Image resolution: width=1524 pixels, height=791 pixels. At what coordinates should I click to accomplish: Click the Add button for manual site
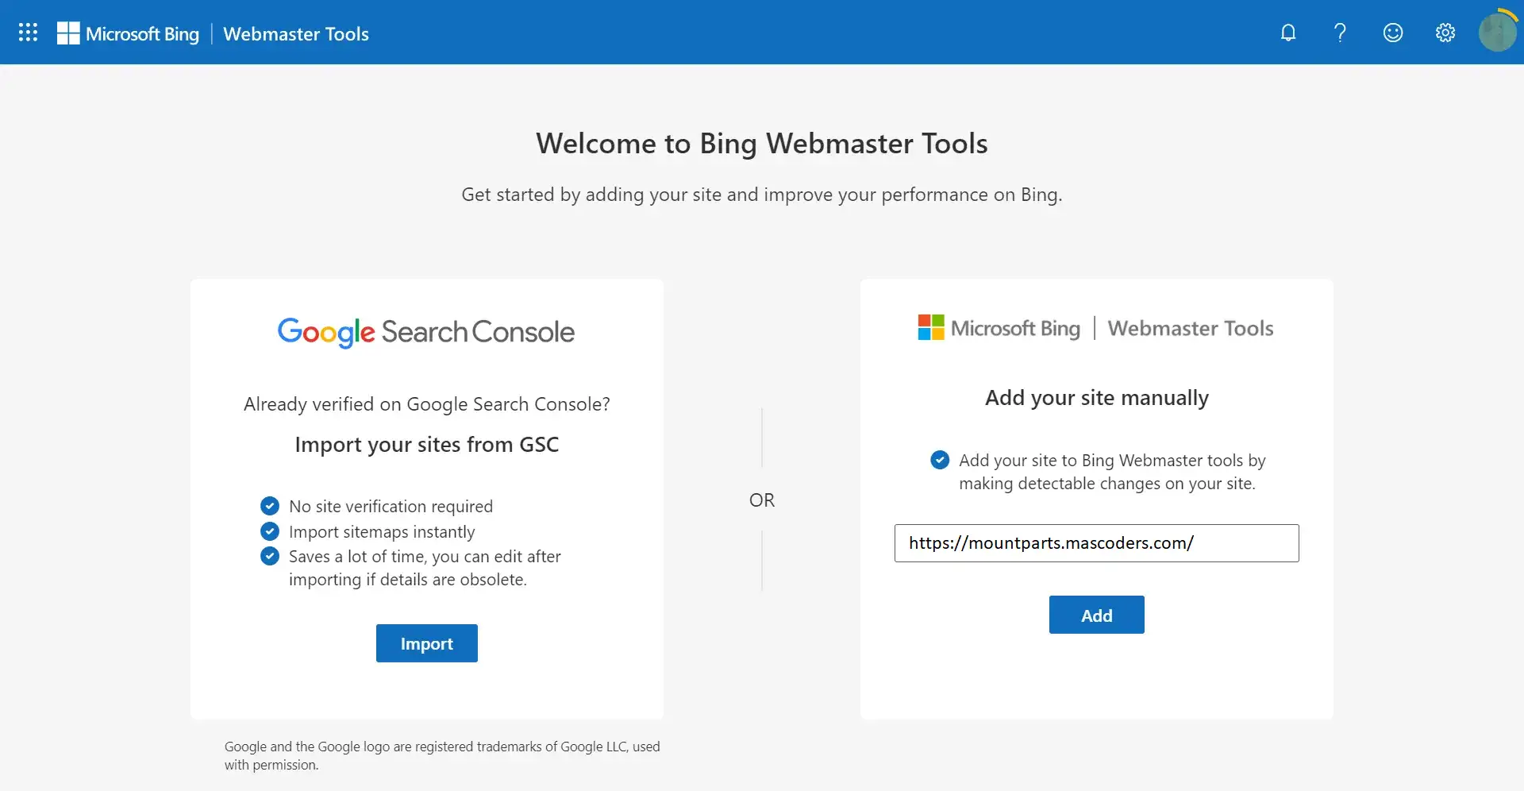(x=1097, y=615)
